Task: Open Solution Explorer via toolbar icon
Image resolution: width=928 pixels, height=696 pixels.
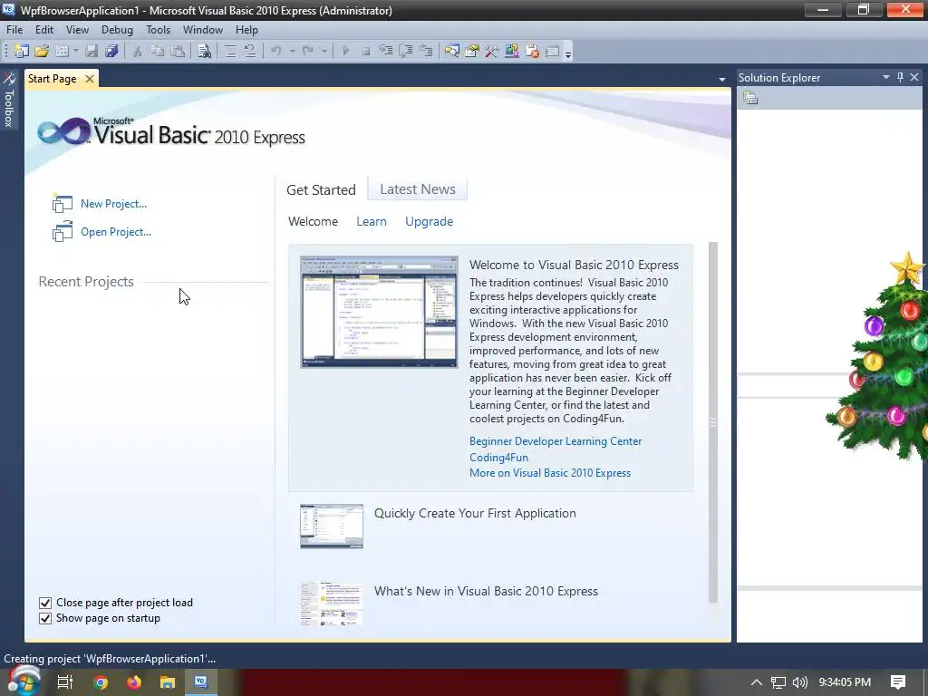Action: coord(452,51)
